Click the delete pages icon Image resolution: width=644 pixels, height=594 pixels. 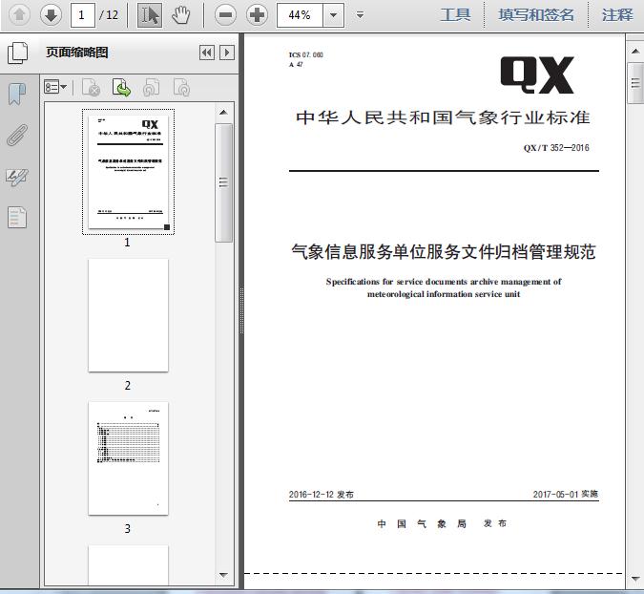click(91, 87)
